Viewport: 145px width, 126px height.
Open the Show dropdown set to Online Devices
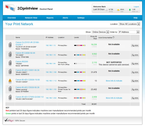coord(100,32)
